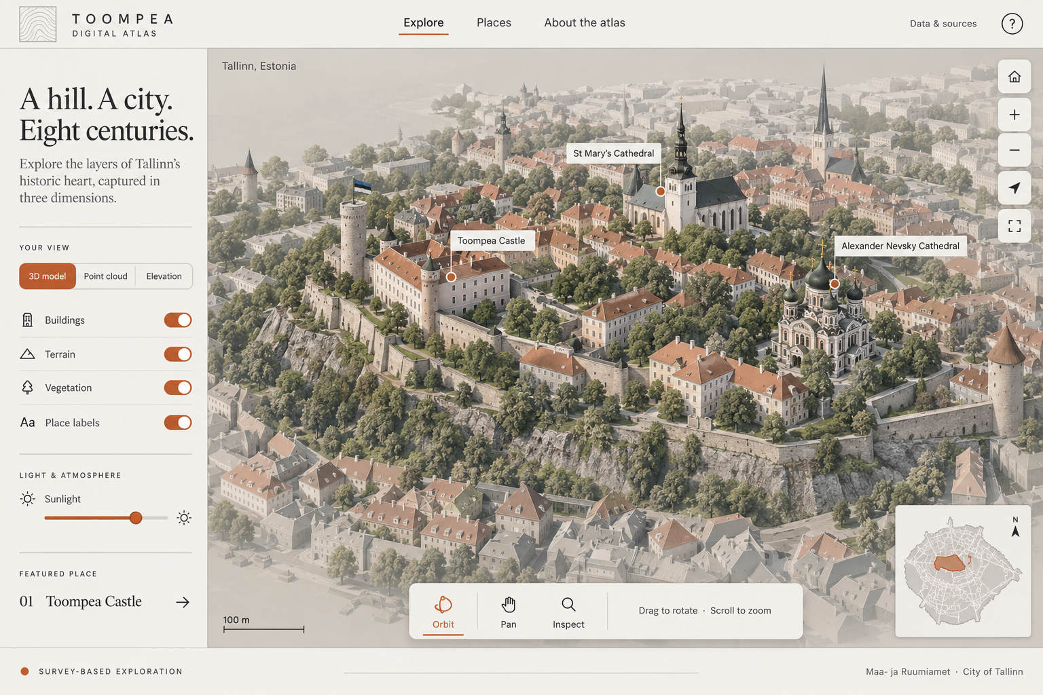Switch to Point cloud view
The width and height of the screenshot is (1043, 695).
(105, 276)
